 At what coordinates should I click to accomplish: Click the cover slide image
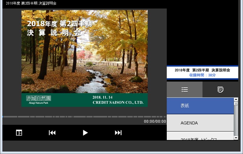point(84,58)
